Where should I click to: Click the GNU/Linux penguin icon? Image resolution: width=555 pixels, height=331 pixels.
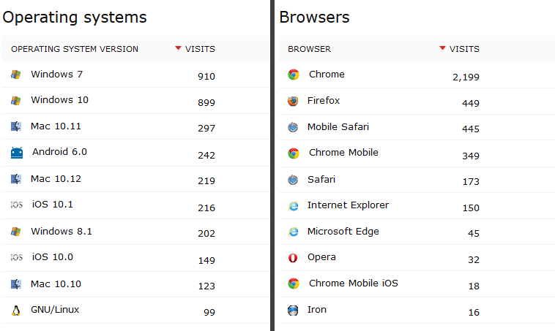coord(16,310)
